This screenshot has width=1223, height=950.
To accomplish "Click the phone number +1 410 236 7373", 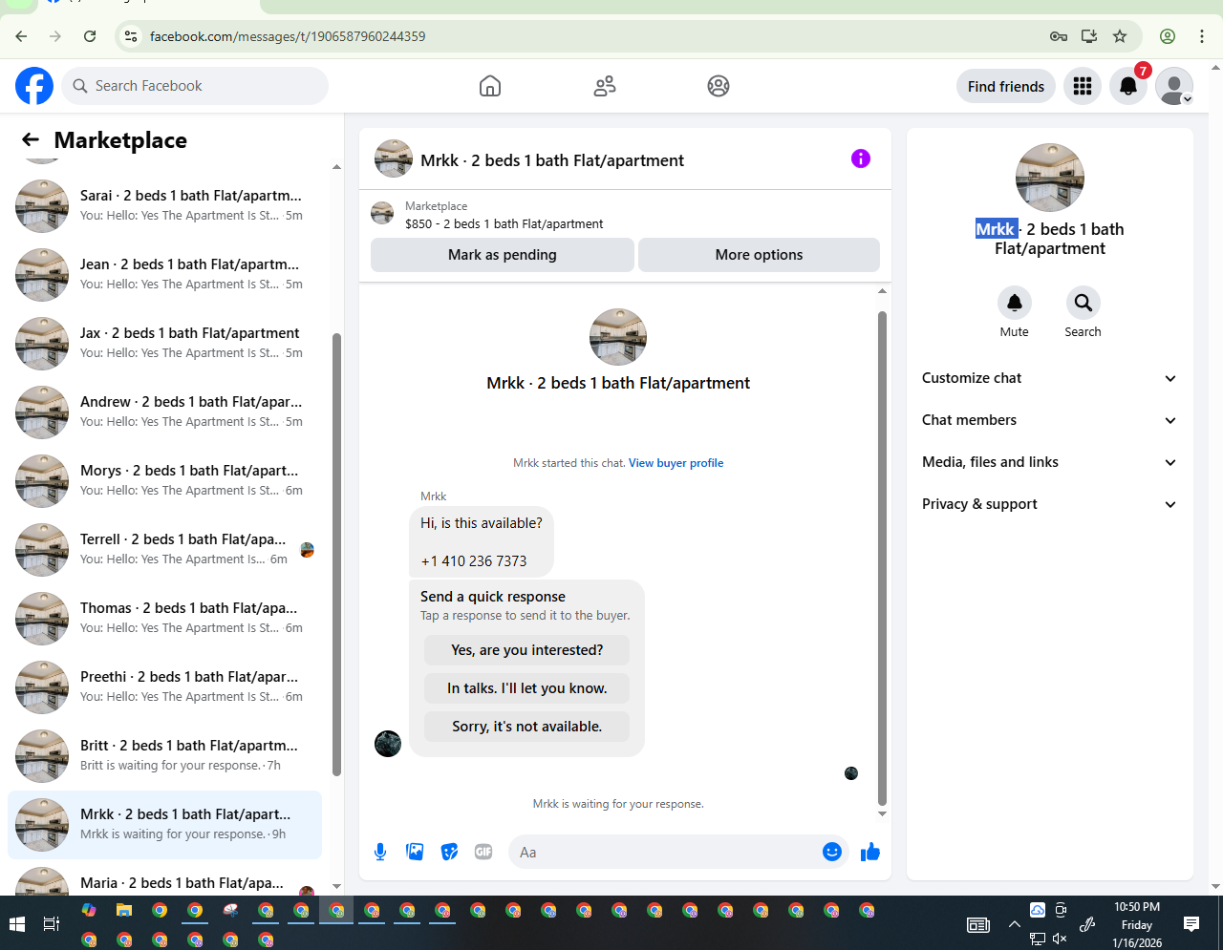I will pyautogui.click(x=474, y=561).
